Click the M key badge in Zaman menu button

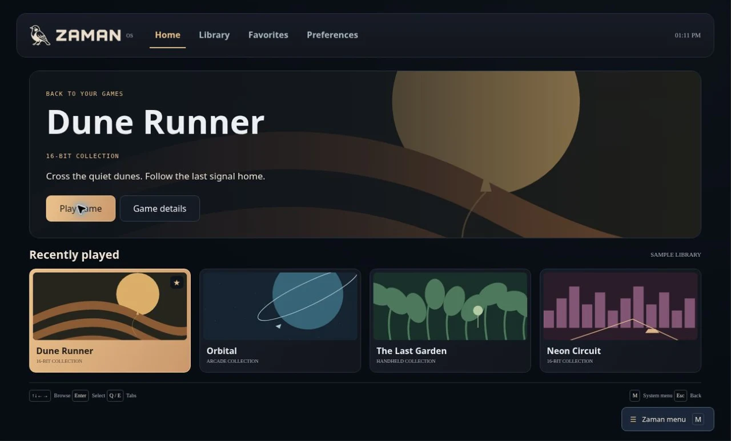click(698, 419)
